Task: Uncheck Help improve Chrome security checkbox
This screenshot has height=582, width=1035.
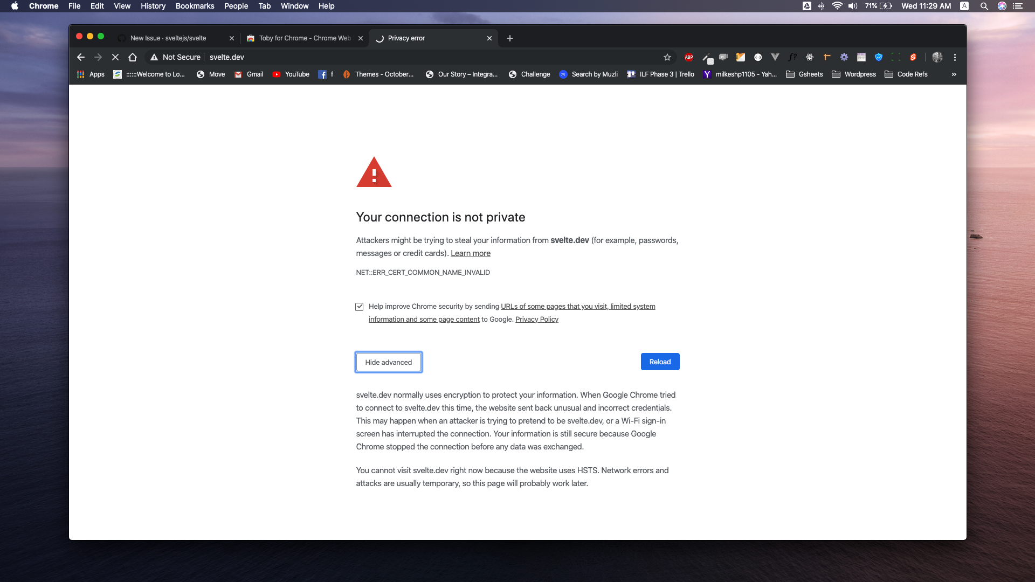Action: [360, 307]
